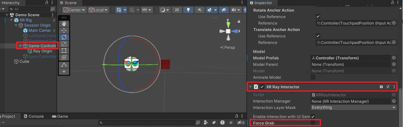The height and width of the screenshot is (127, 403).
Task: Collapse Session Origin in Hierarchy
Action: click(x=16, y=25)
